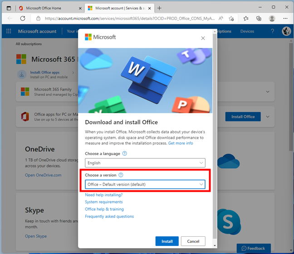This screenshot has height=254, width=294.
Task: Expand the Office apps for PC card
Action: click(x=268, y=117)
